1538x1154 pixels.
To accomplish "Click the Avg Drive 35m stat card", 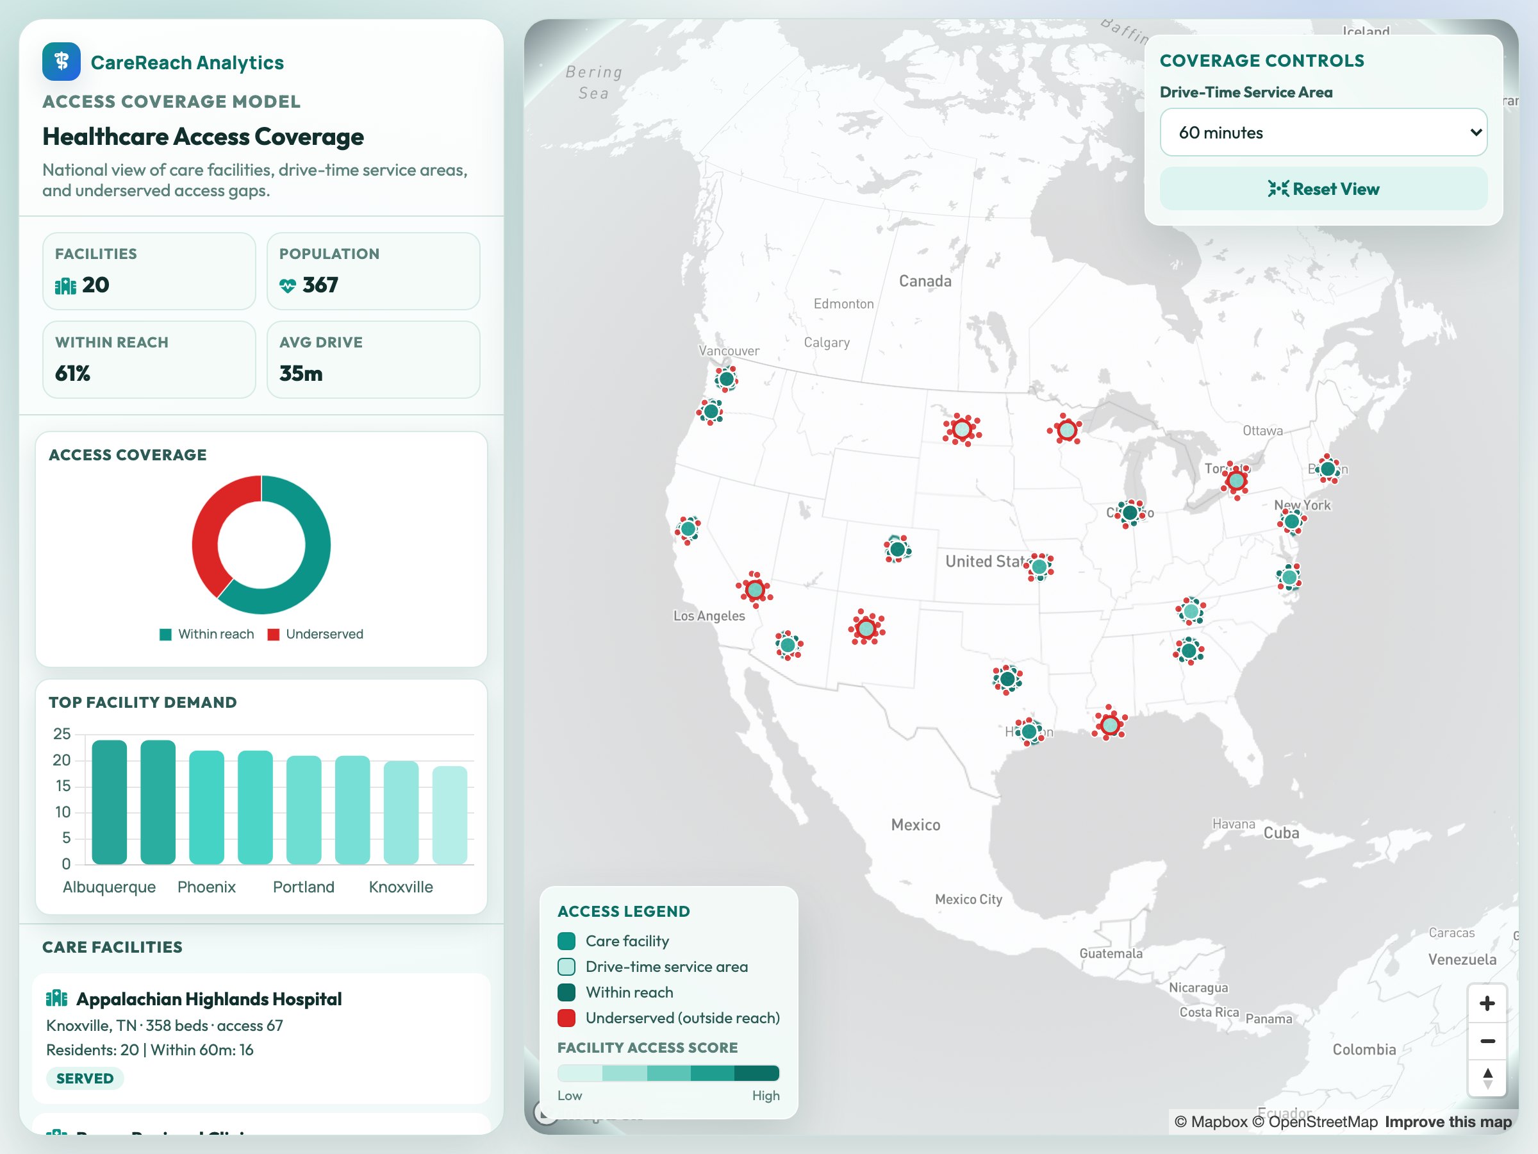I will (374, 360).
